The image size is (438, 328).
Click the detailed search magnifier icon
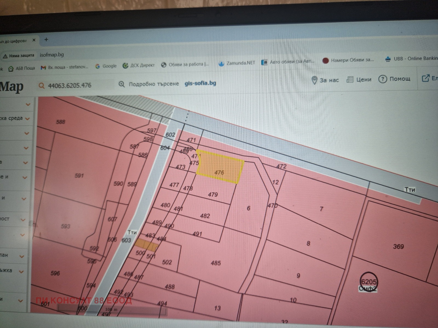(x=122, y=84)
